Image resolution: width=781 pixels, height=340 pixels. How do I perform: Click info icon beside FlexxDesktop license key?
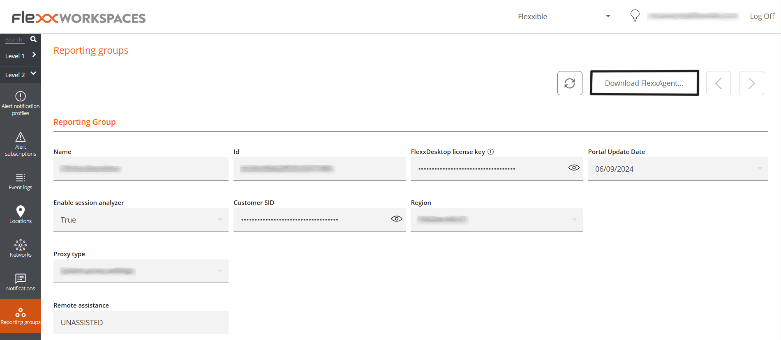click(x=491, y=152)
